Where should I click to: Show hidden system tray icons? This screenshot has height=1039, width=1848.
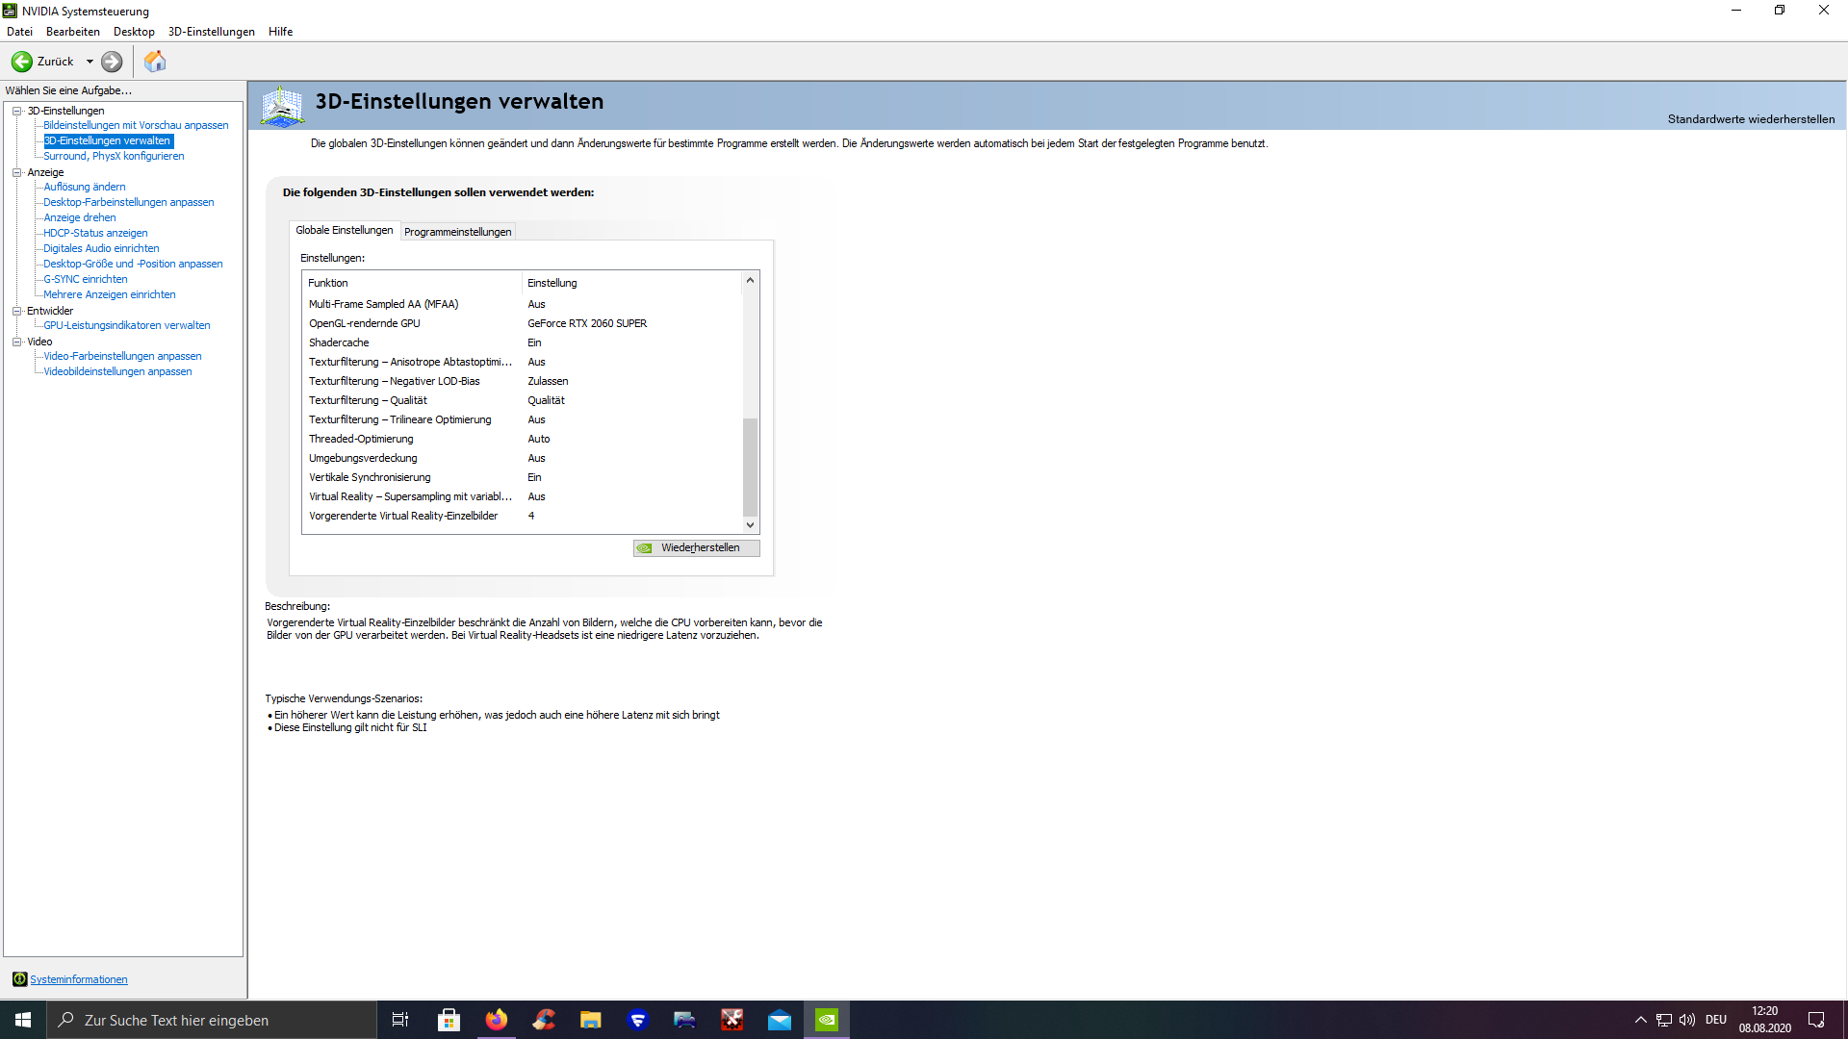pyautogui.click(x=1641, y=1020)
